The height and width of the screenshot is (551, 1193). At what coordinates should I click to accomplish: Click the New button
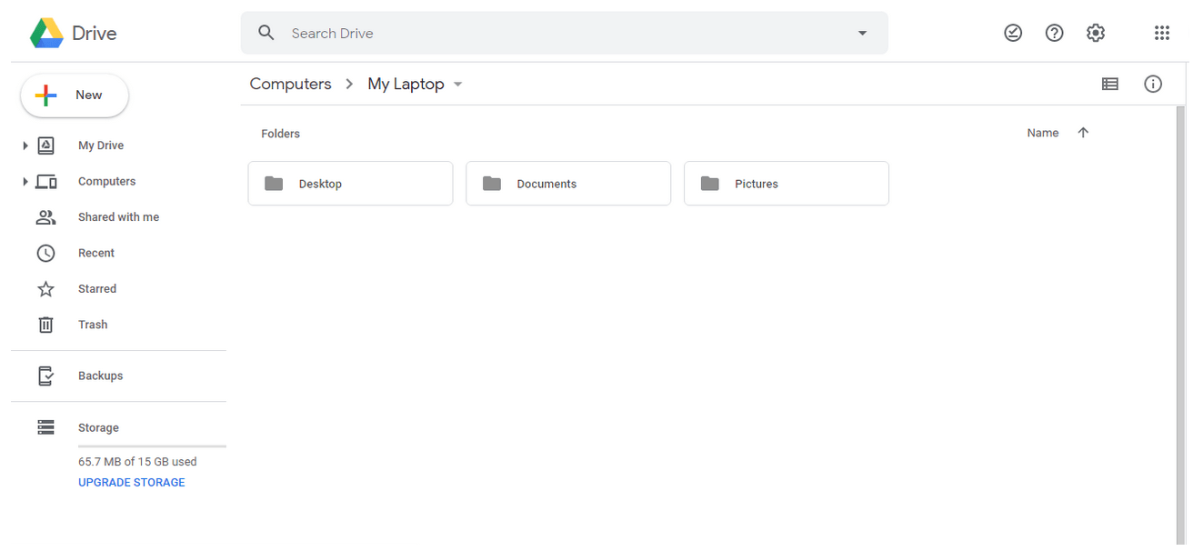[x=75, y=95]
